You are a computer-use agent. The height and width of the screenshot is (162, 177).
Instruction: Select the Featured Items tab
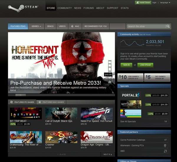click(18, 26)
